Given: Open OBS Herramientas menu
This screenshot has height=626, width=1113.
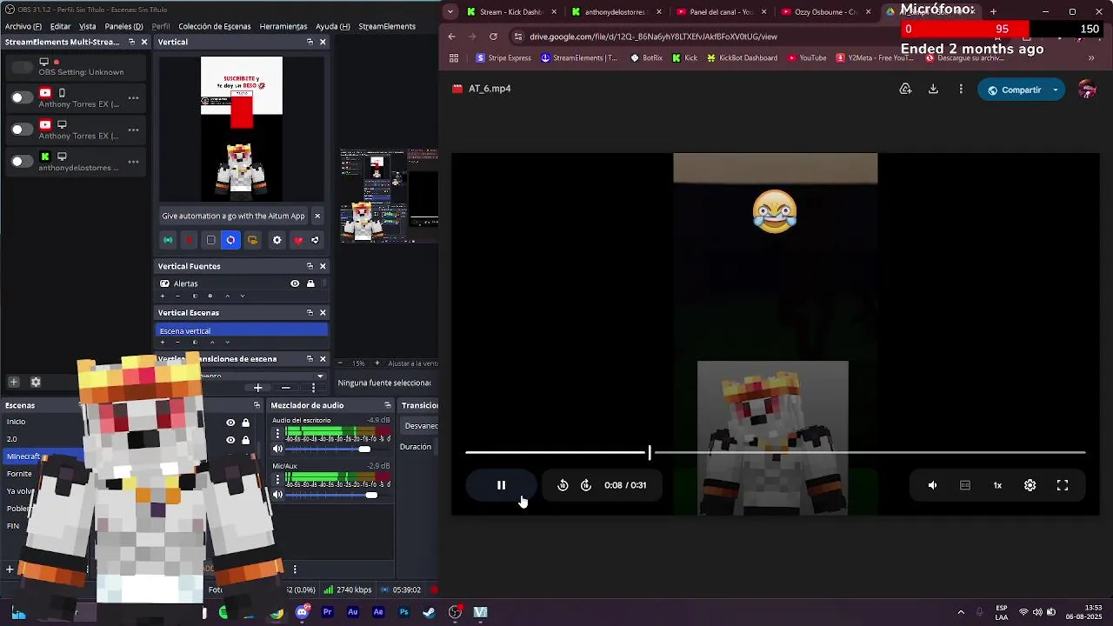Looking at the screenshot, I should [x=283, y=26].
